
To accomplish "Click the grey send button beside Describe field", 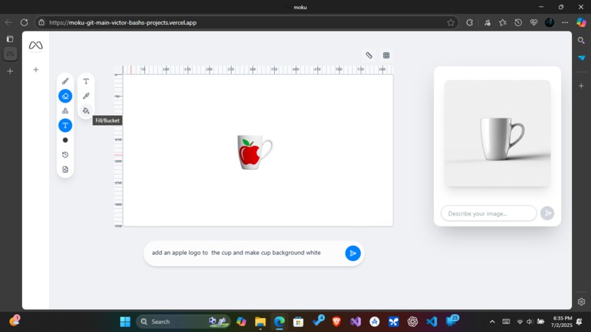I will (x=547, y=213).
